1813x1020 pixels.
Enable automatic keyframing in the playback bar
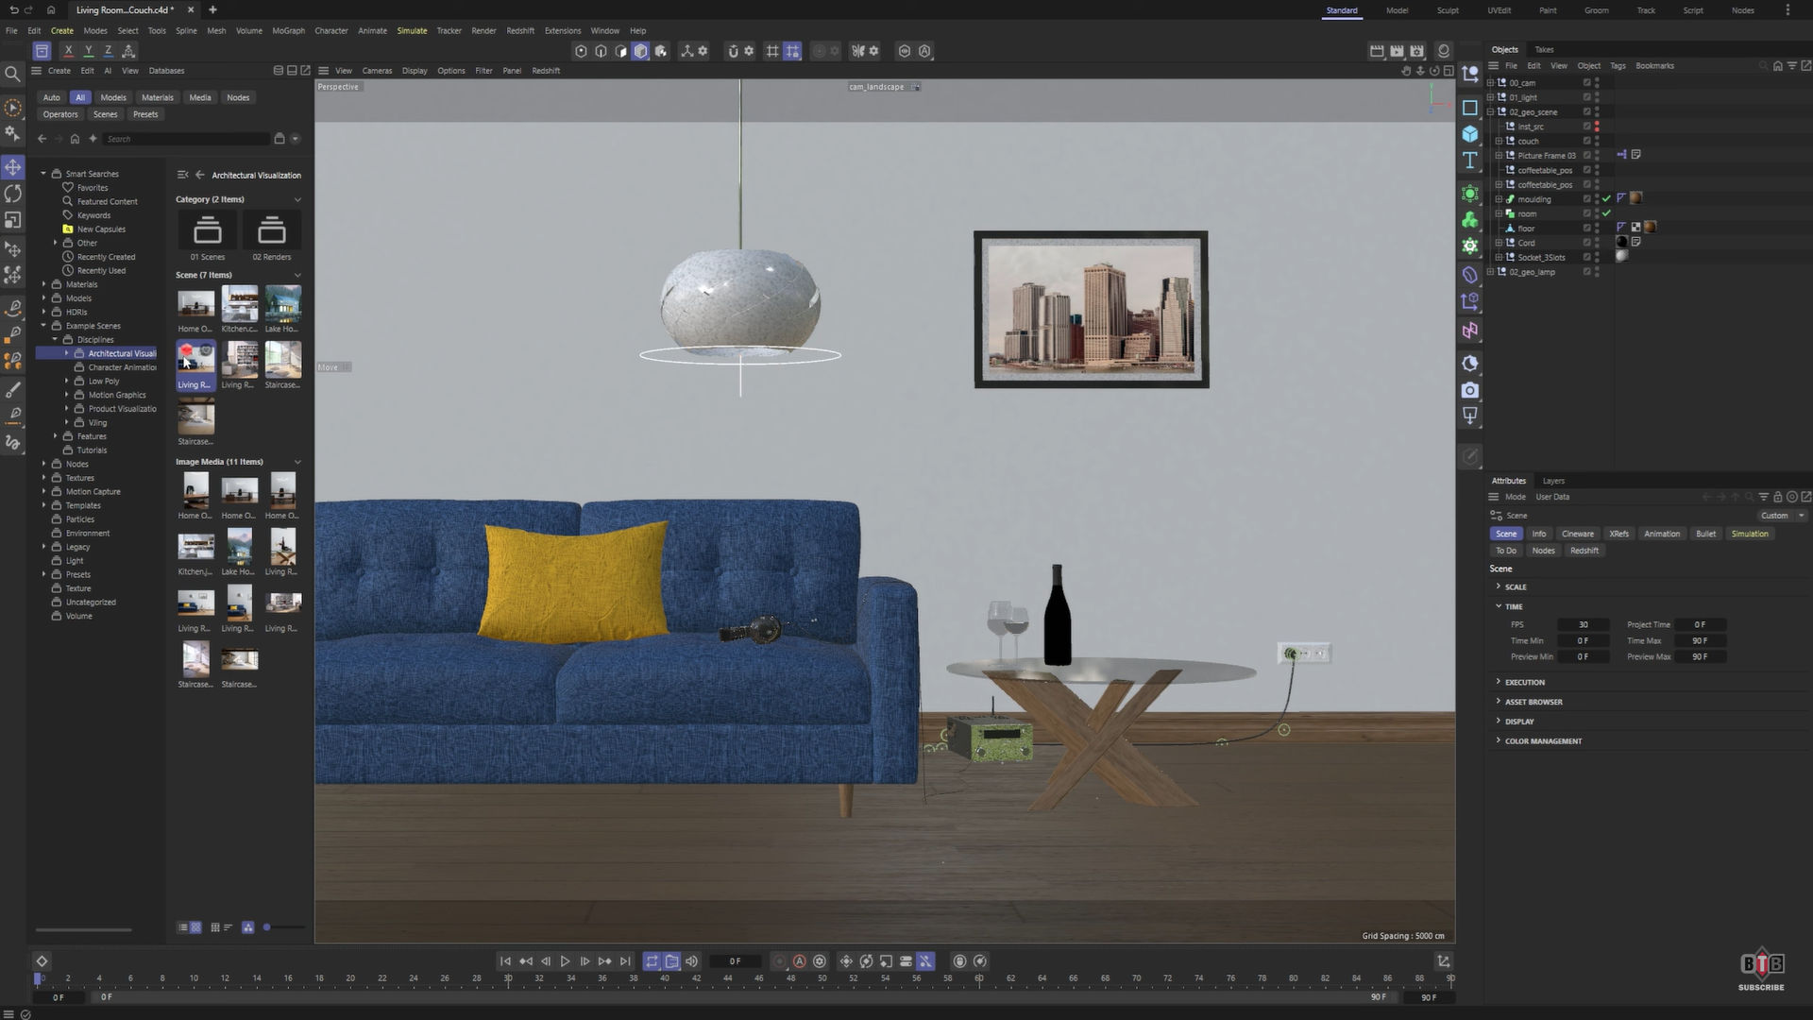pos(800,961)
